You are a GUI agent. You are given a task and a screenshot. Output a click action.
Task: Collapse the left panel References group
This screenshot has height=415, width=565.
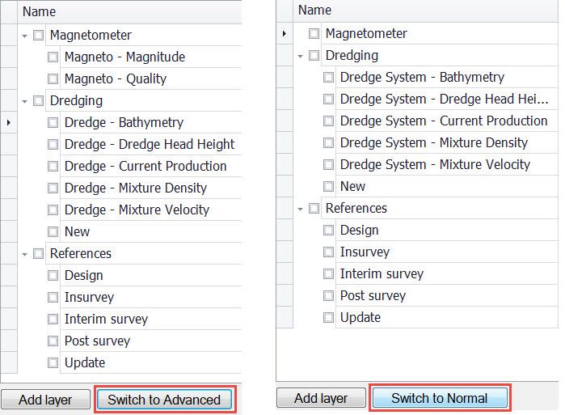tap(25, 254)
